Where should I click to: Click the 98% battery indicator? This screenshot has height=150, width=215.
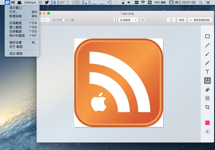[x=160, y=2]
